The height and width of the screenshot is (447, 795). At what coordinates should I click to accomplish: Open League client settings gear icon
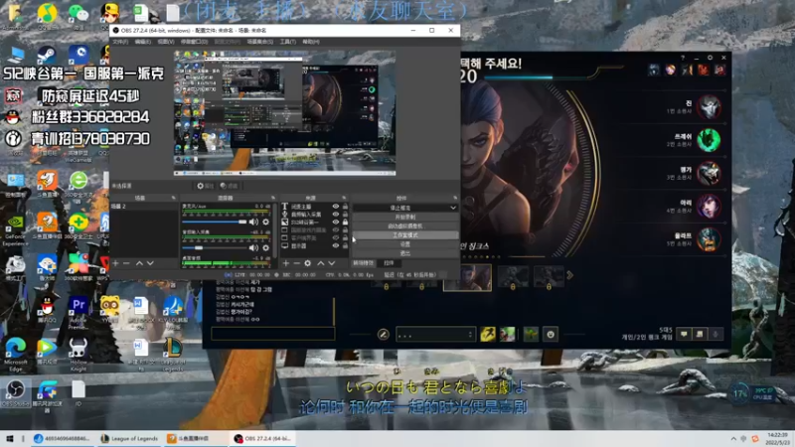(710, 58)
